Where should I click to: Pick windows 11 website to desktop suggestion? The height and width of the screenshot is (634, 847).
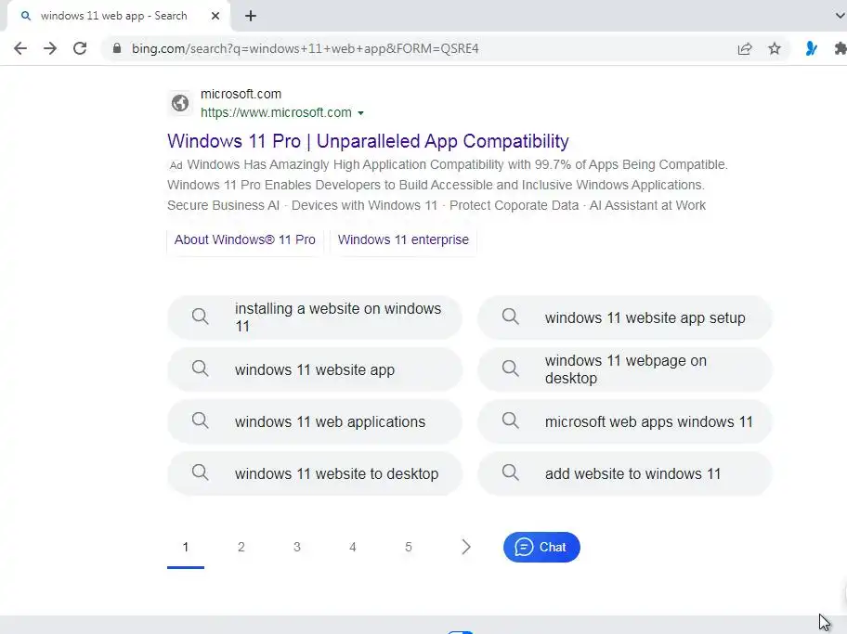(315, 473)
